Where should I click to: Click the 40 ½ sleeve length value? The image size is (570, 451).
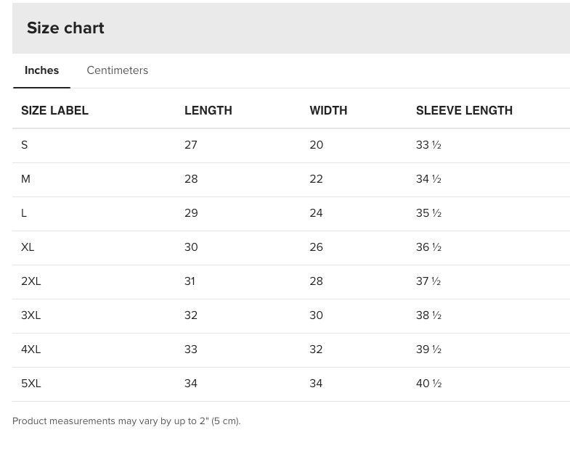click(x=428, y=384)
